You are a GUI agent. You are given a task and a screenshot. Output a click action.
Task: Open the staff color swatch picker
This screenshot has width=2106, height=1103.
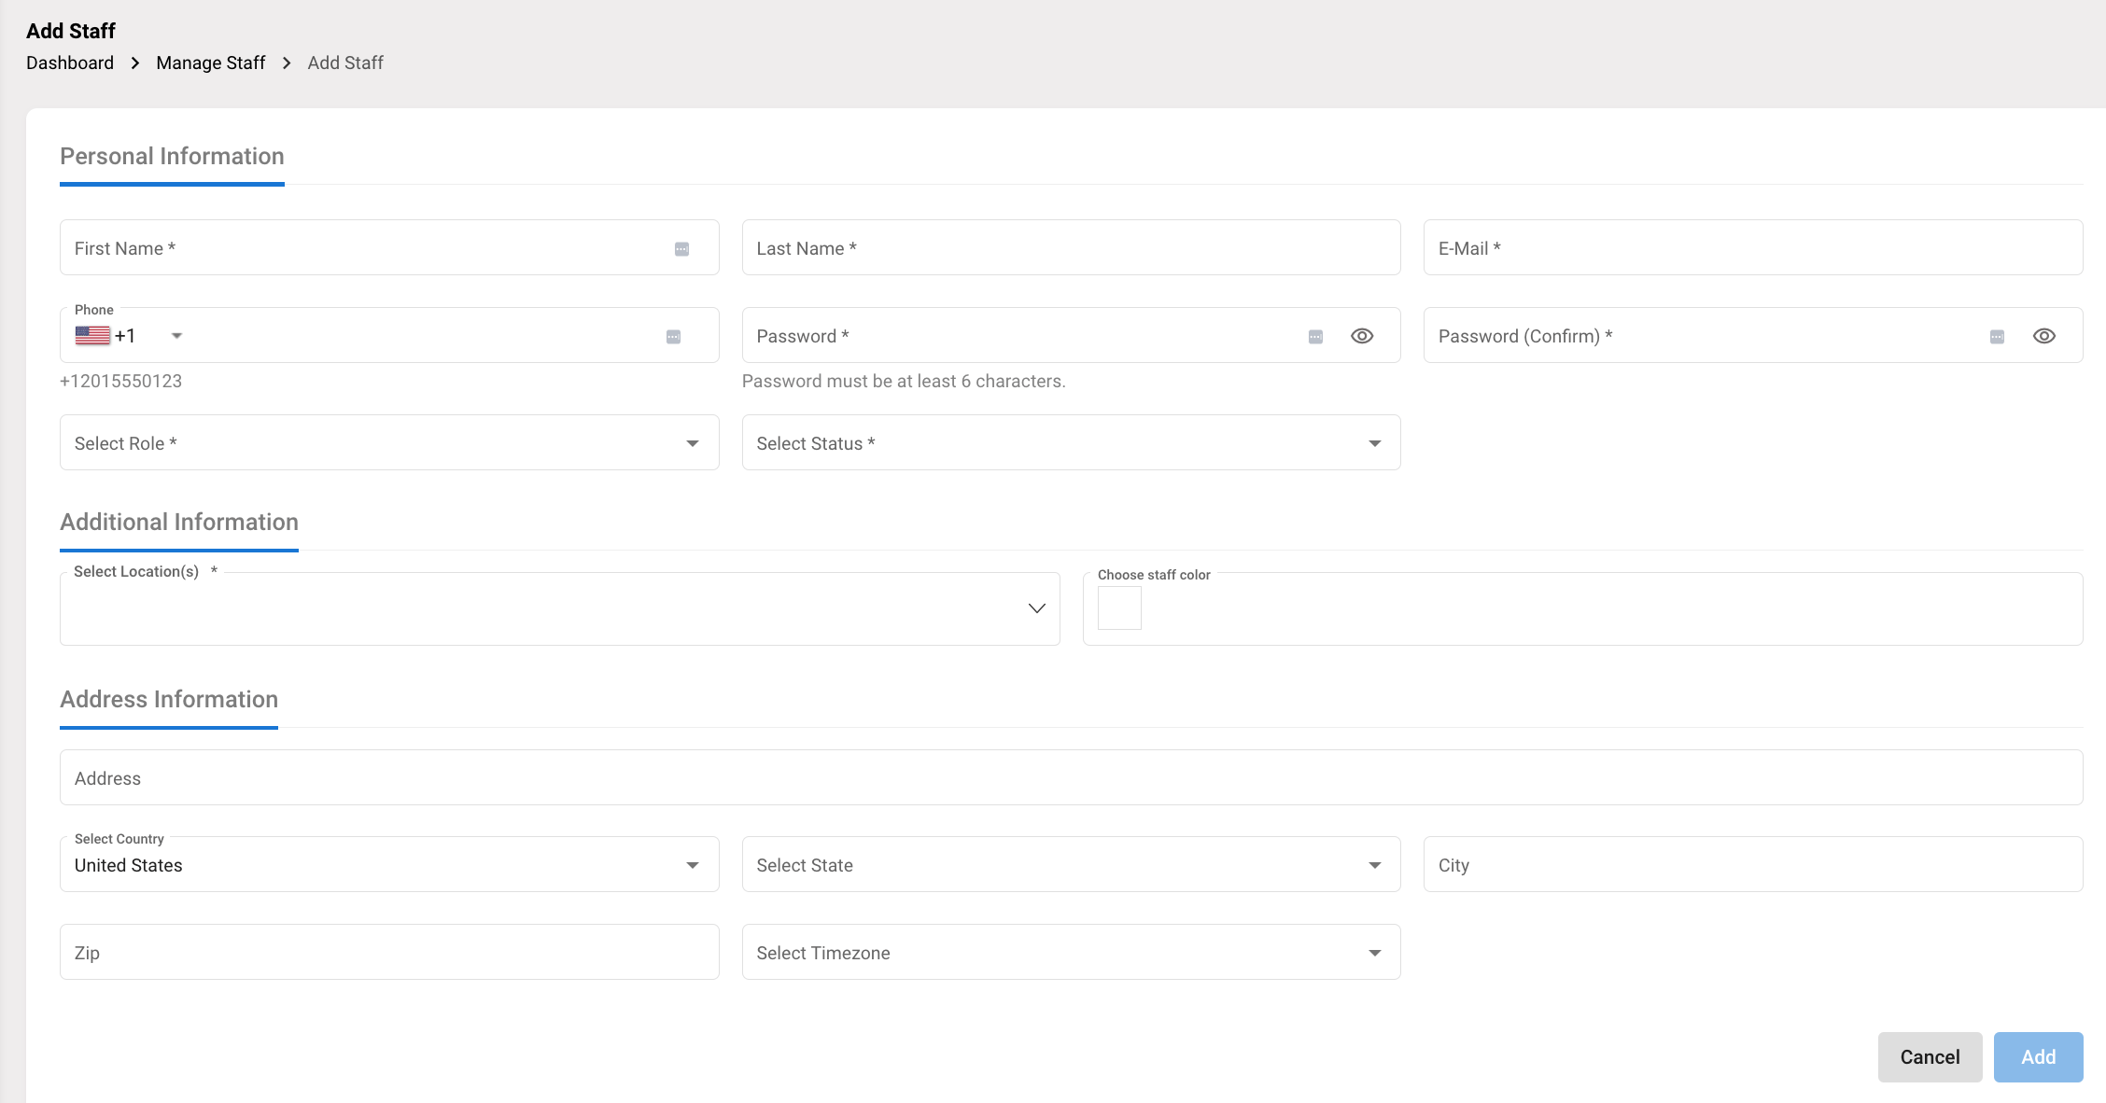pos(1119,608)
